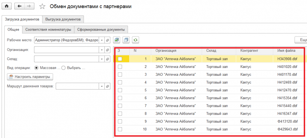This screenshot has width=307, height=138.
Task: Add form to favorites with star icon
Action: (42, 7)
